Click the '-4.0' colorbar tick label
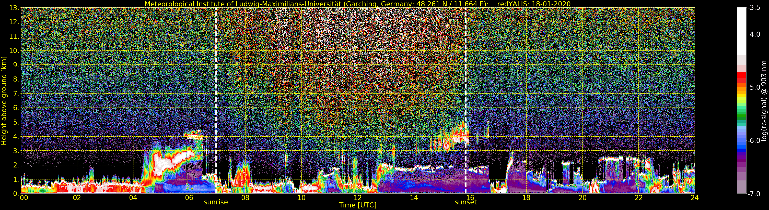The image size is (769, 210). pyautogui.click(x=754, y=35)
